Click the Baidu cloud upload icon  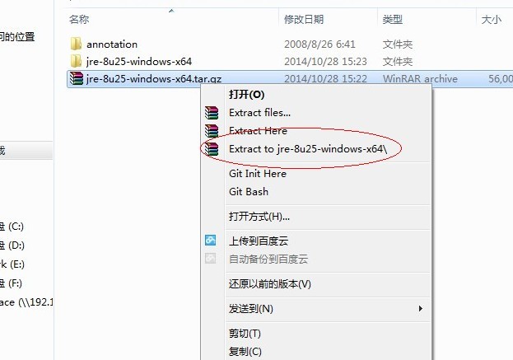210,241
